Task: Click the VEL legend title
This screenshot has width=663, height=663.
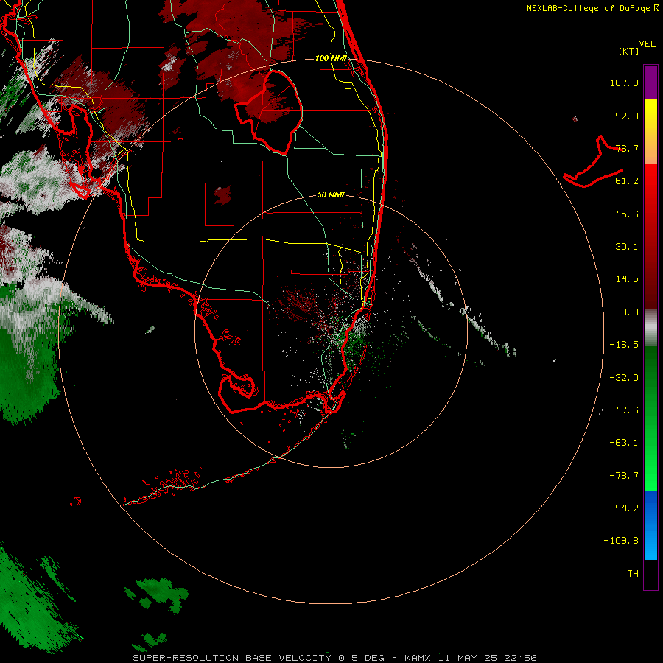Action: 647,44
